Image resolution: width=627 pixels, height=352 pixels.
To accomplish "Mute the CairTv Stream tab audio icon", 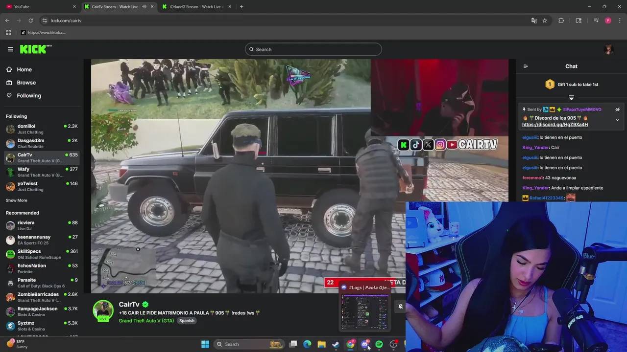I will 144,7.
